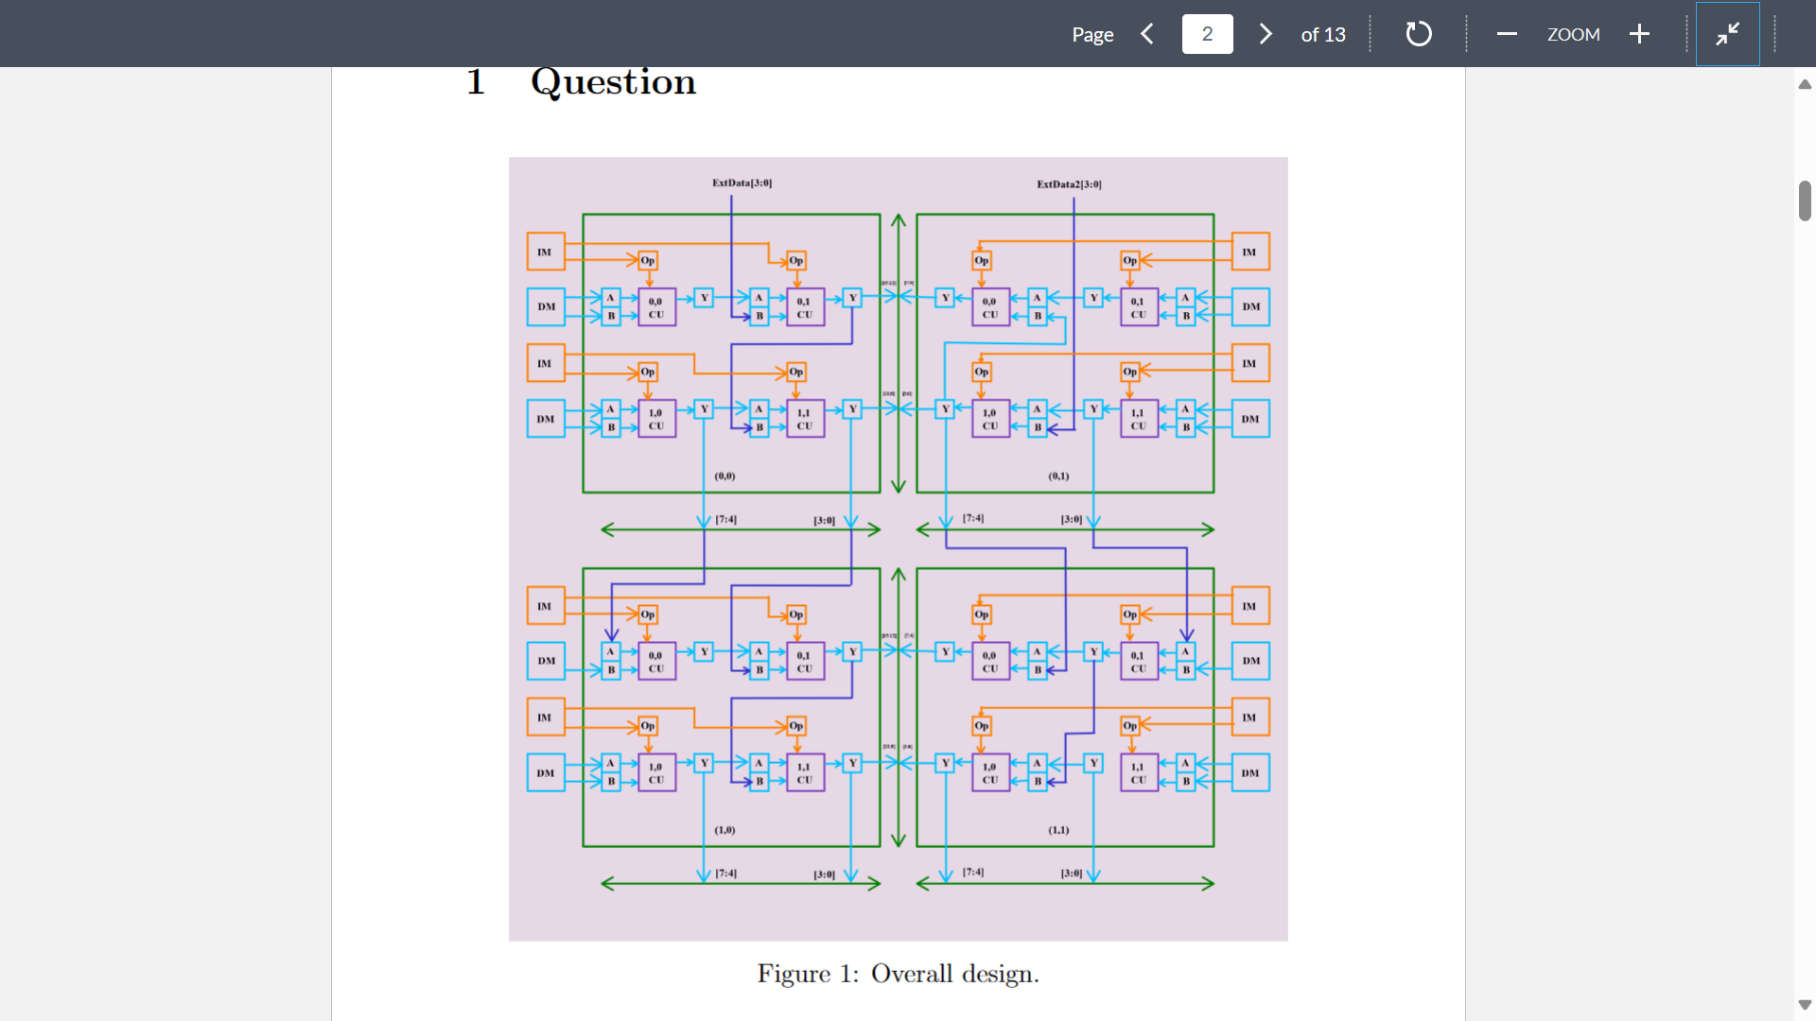Click the reload/reset button in toolbar
The height and width of the screenshot is (1021, 1816).
click(x=1416, y=32)
